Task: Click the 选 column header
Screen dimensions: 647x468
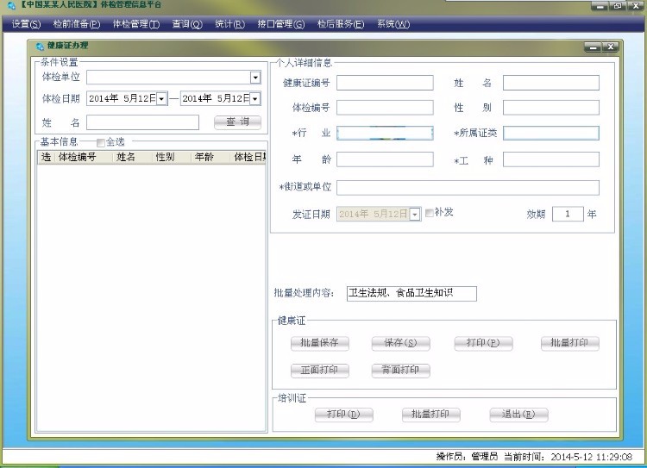Action: coord(47,157)
